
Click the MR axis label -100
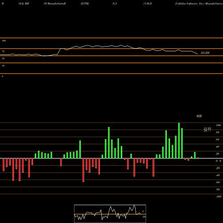tap(219, 197)
